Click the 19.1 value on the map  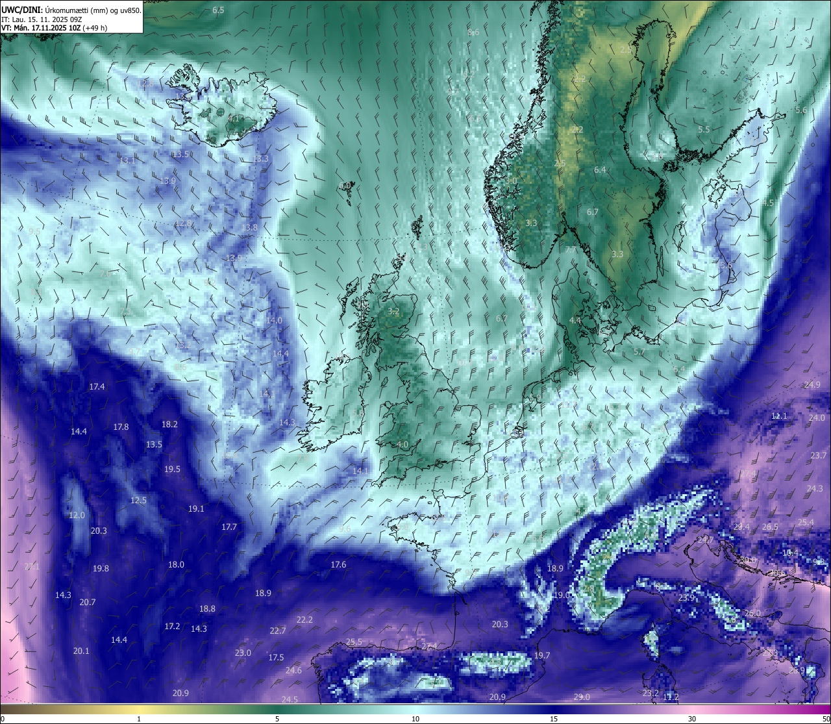coord(196,508)
